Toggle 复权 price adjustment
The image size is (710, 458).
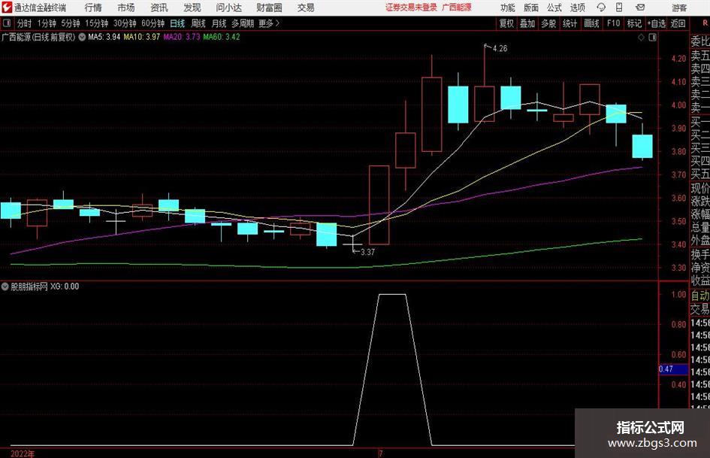coord(506,23)
